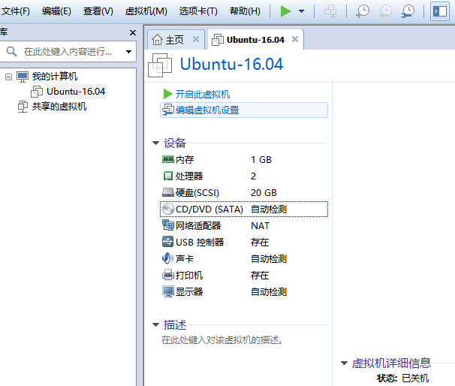This screenshot has height=386, width=455.
Task: Collapse the 我的计算机 tree node
Action: tap(9, 77)
